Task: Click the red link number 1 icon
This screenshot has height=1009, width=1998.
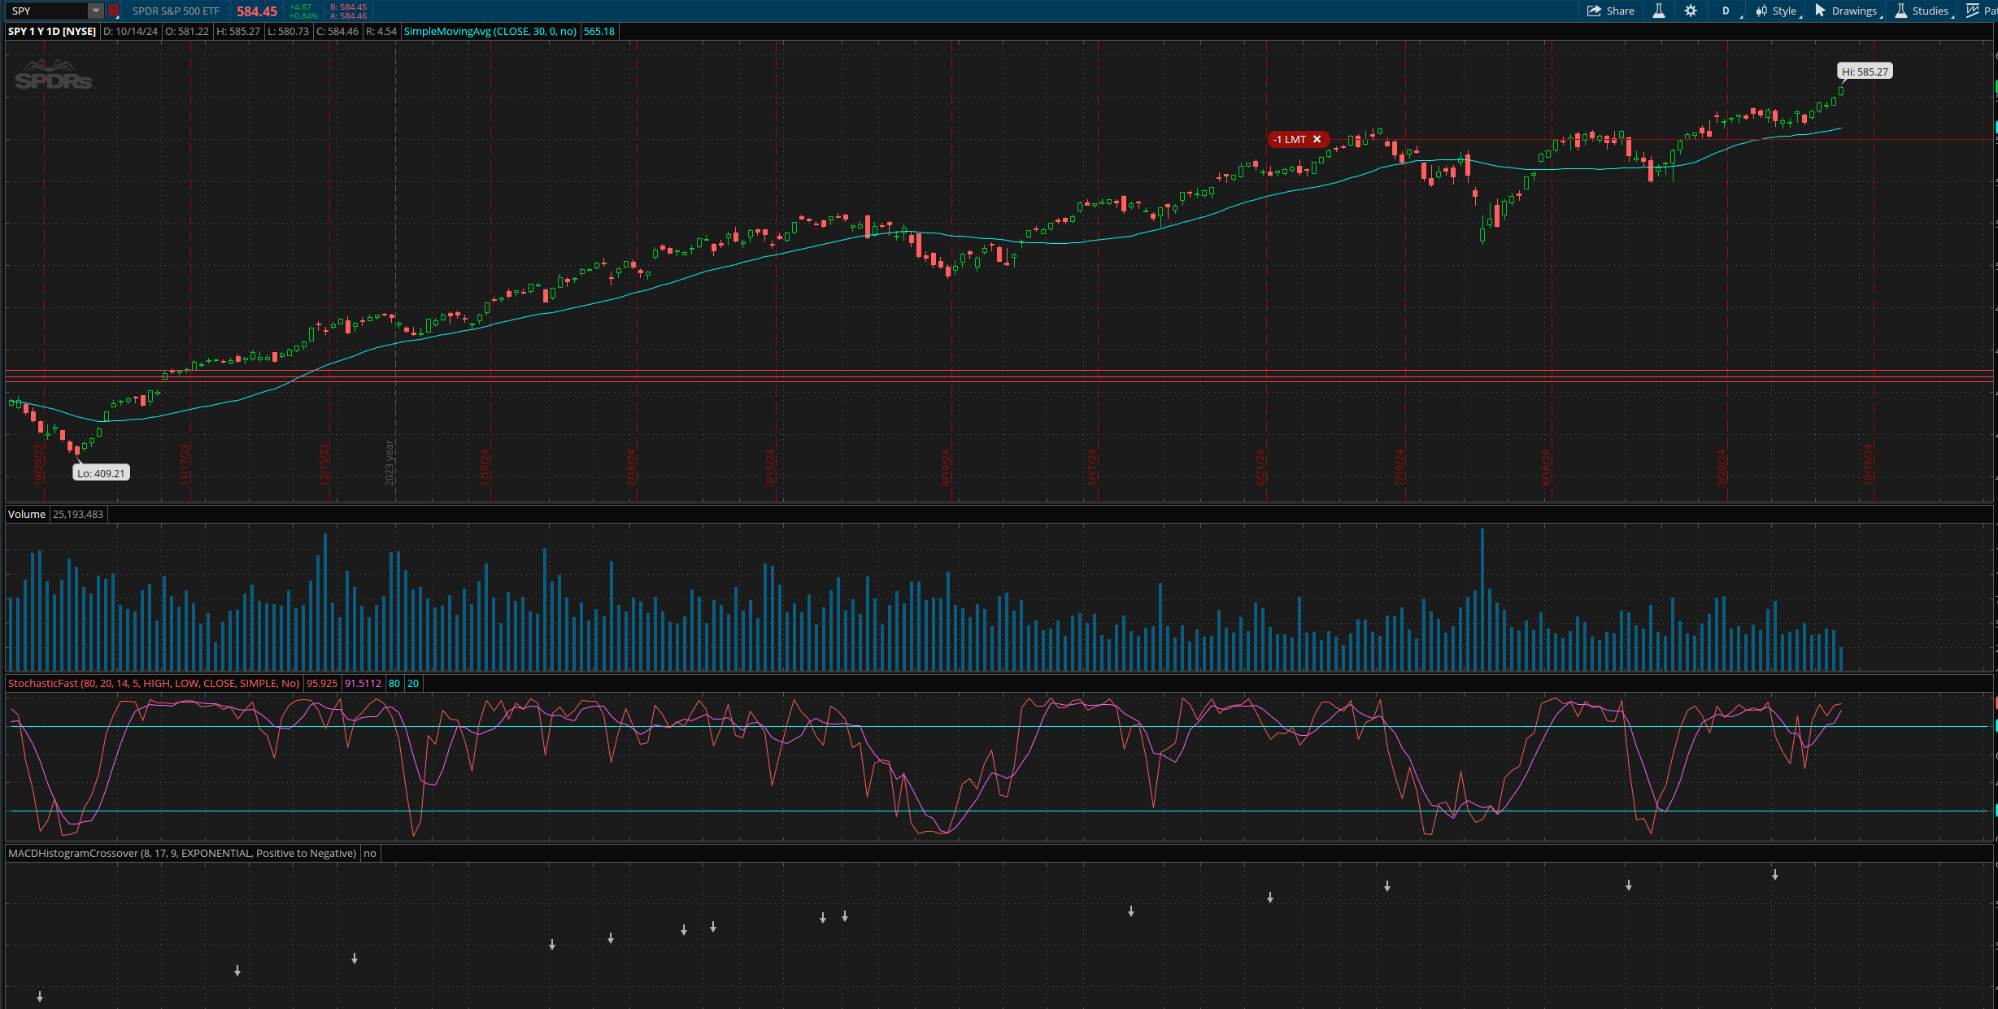Action: [114, 11]
